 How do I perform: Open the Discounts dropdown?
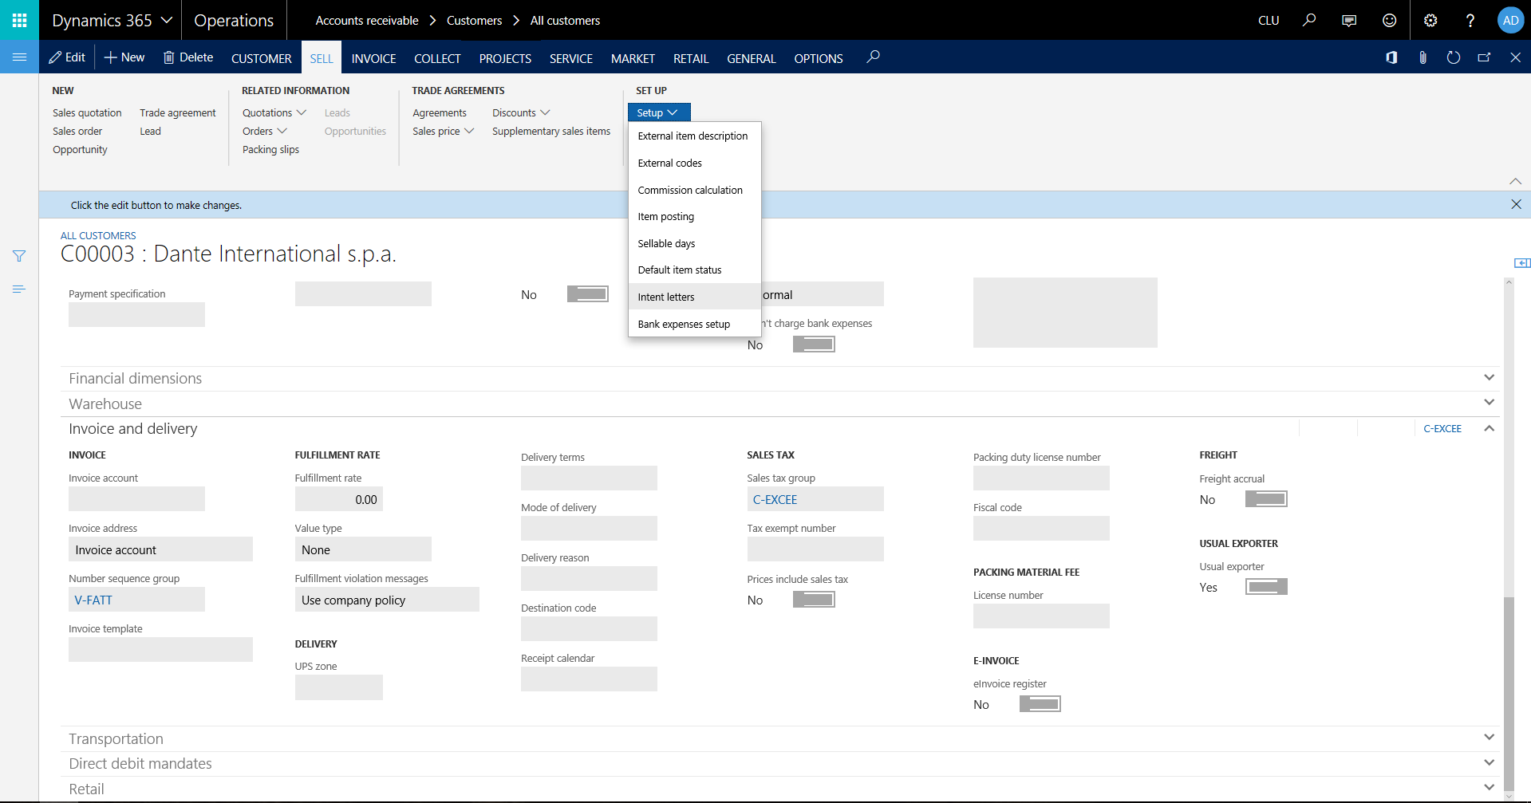[521, 112]
